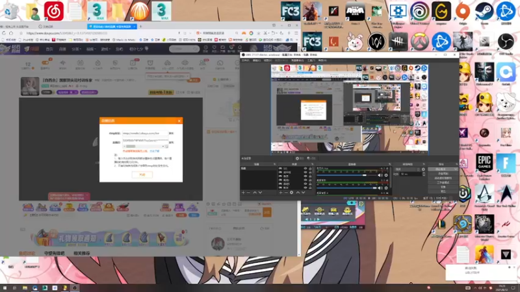Click Start Recording in OBS Controls
The image size is (520, 292).
(443, 174)
